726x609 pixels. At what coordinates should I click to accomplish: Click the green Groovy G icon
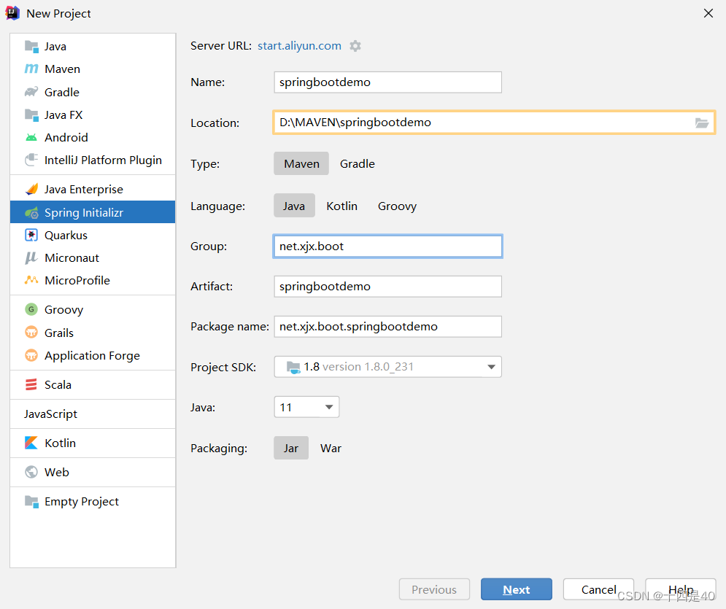(31, 309)
